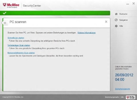Launch Benutzerdefinierten Scan starten link
Image resolution: width=137 pixels, height=100 pixels.
coord(21,53)
